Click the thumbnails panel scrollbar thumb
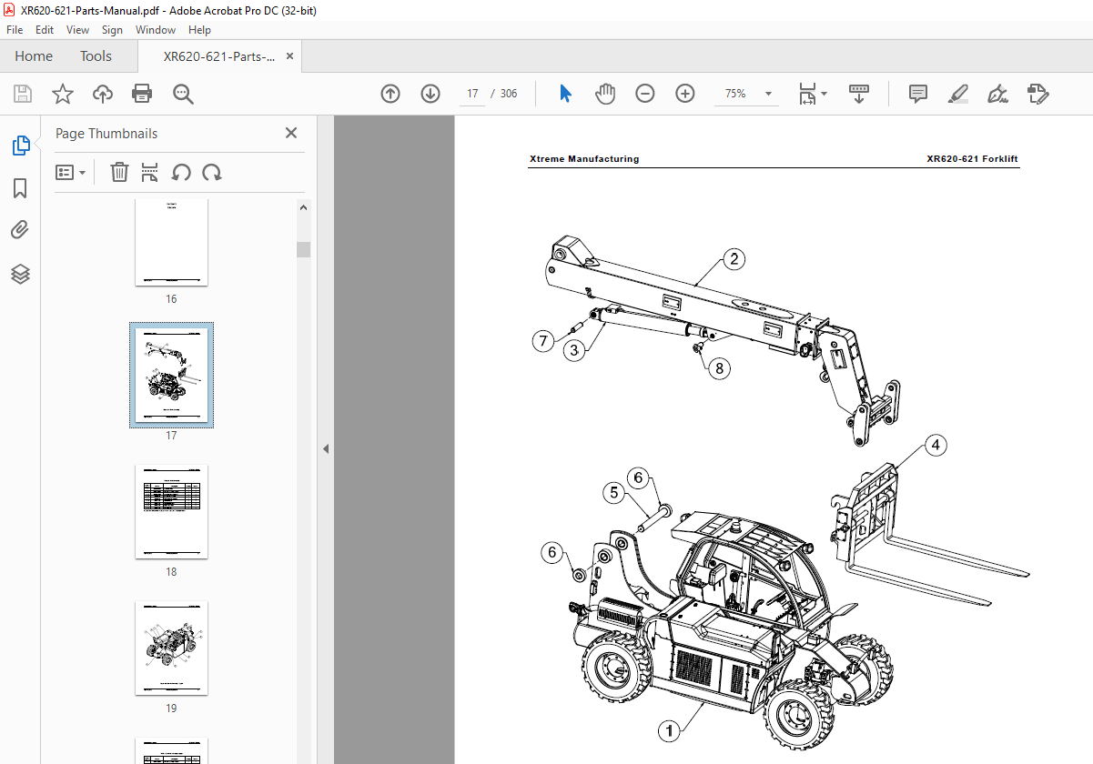The height and width of the screenshot is (764, 1093). coord(304,249)
